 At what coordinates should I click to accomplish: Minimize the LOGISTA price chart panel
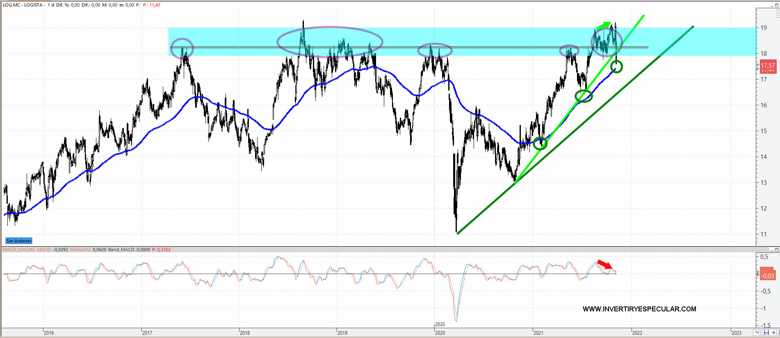(x=771, y=5)
